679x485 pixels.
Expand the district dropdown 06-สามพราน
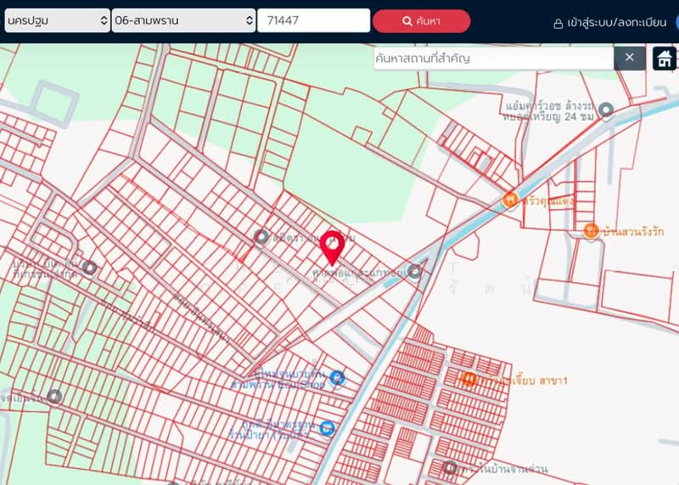tap(183, 20)
